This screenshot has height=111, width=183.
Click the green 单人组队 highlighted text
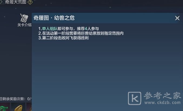pos(50,29)
